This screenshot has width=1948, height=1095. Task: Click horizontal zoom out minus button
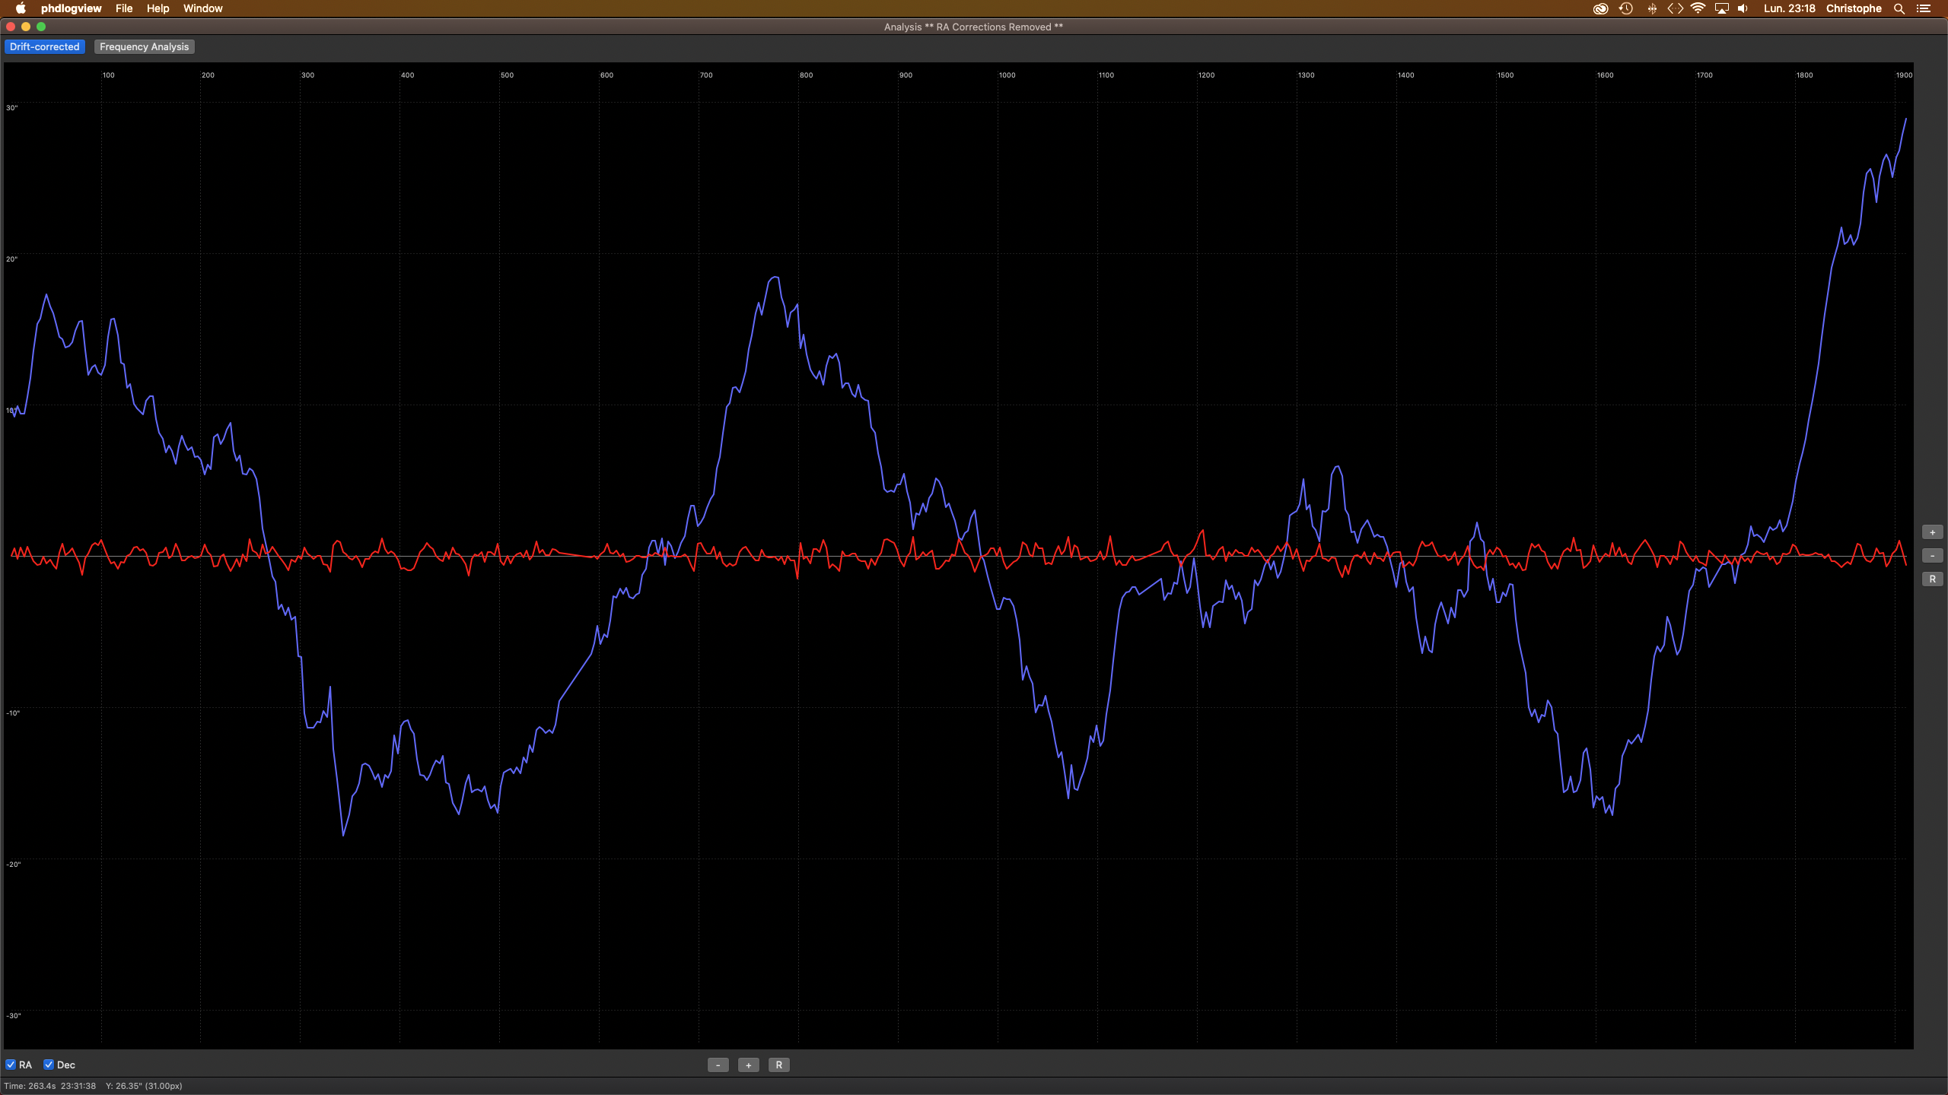pos(718,1065)
